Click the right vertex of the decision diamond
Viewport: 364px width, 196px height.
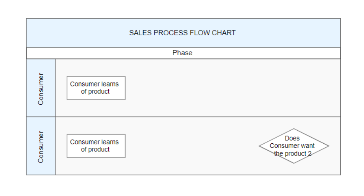point(329,146)
